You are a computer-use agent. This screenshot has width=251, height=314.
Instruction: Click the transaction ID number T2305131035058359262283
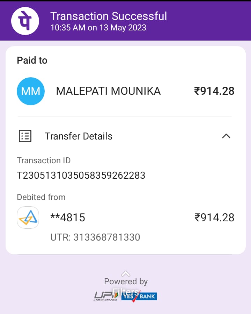point(81,175)
